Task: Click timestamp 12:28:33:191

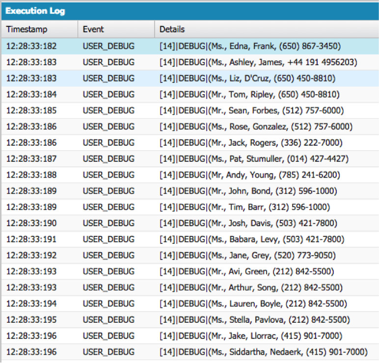Action: coord(31,239)
